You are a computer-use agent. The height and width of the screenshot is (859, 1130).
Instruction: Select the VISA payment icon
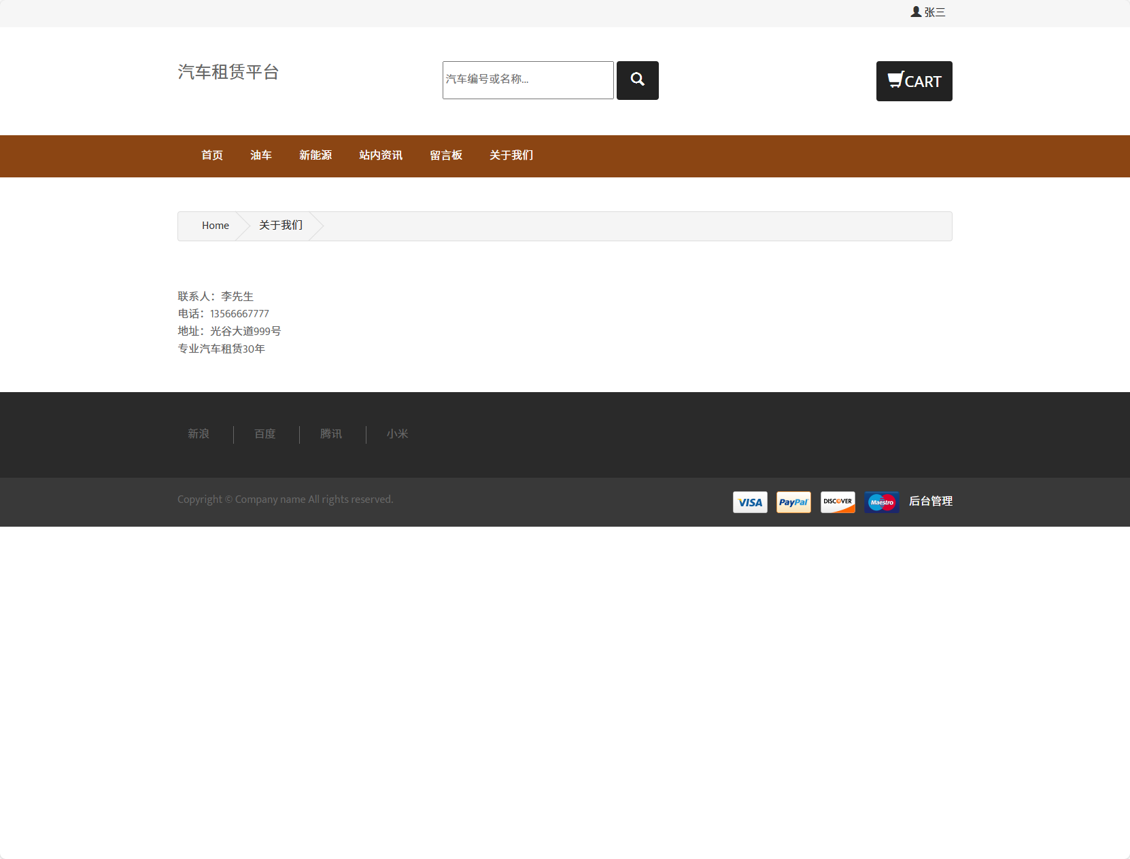[749, 502]
